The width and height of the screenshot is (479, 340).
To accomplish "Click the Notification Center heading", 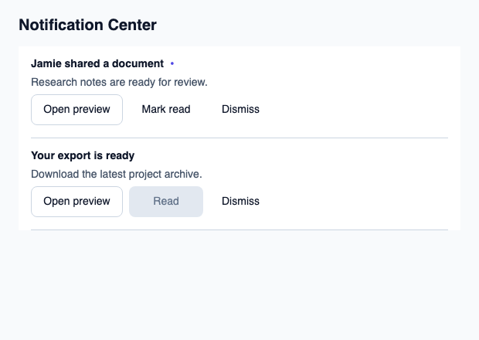I will pos(87,25).
